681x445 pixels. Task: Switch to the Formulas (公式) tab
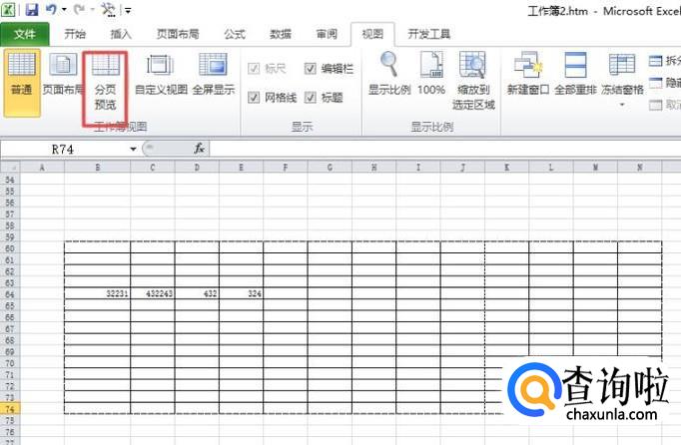click(235, 34)
